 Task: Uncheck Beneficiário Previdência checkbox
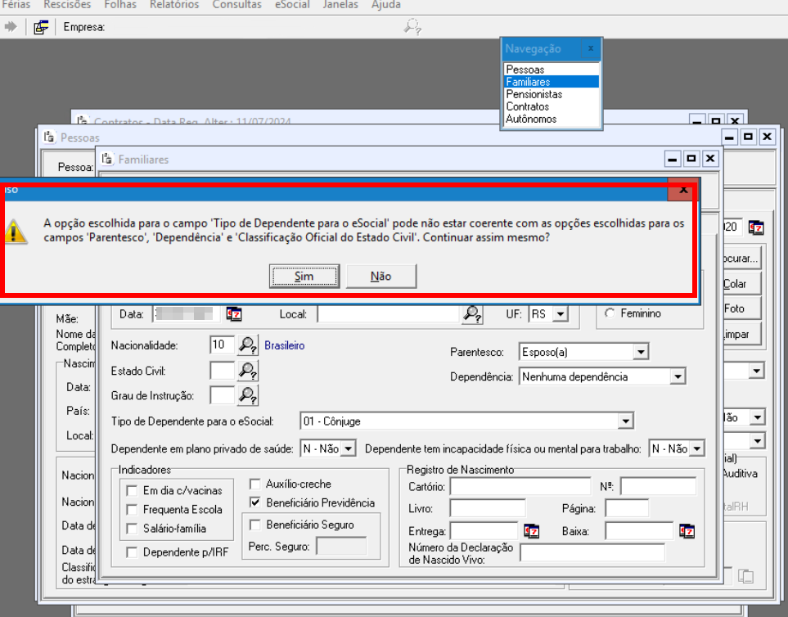click(x=255, y=502)
